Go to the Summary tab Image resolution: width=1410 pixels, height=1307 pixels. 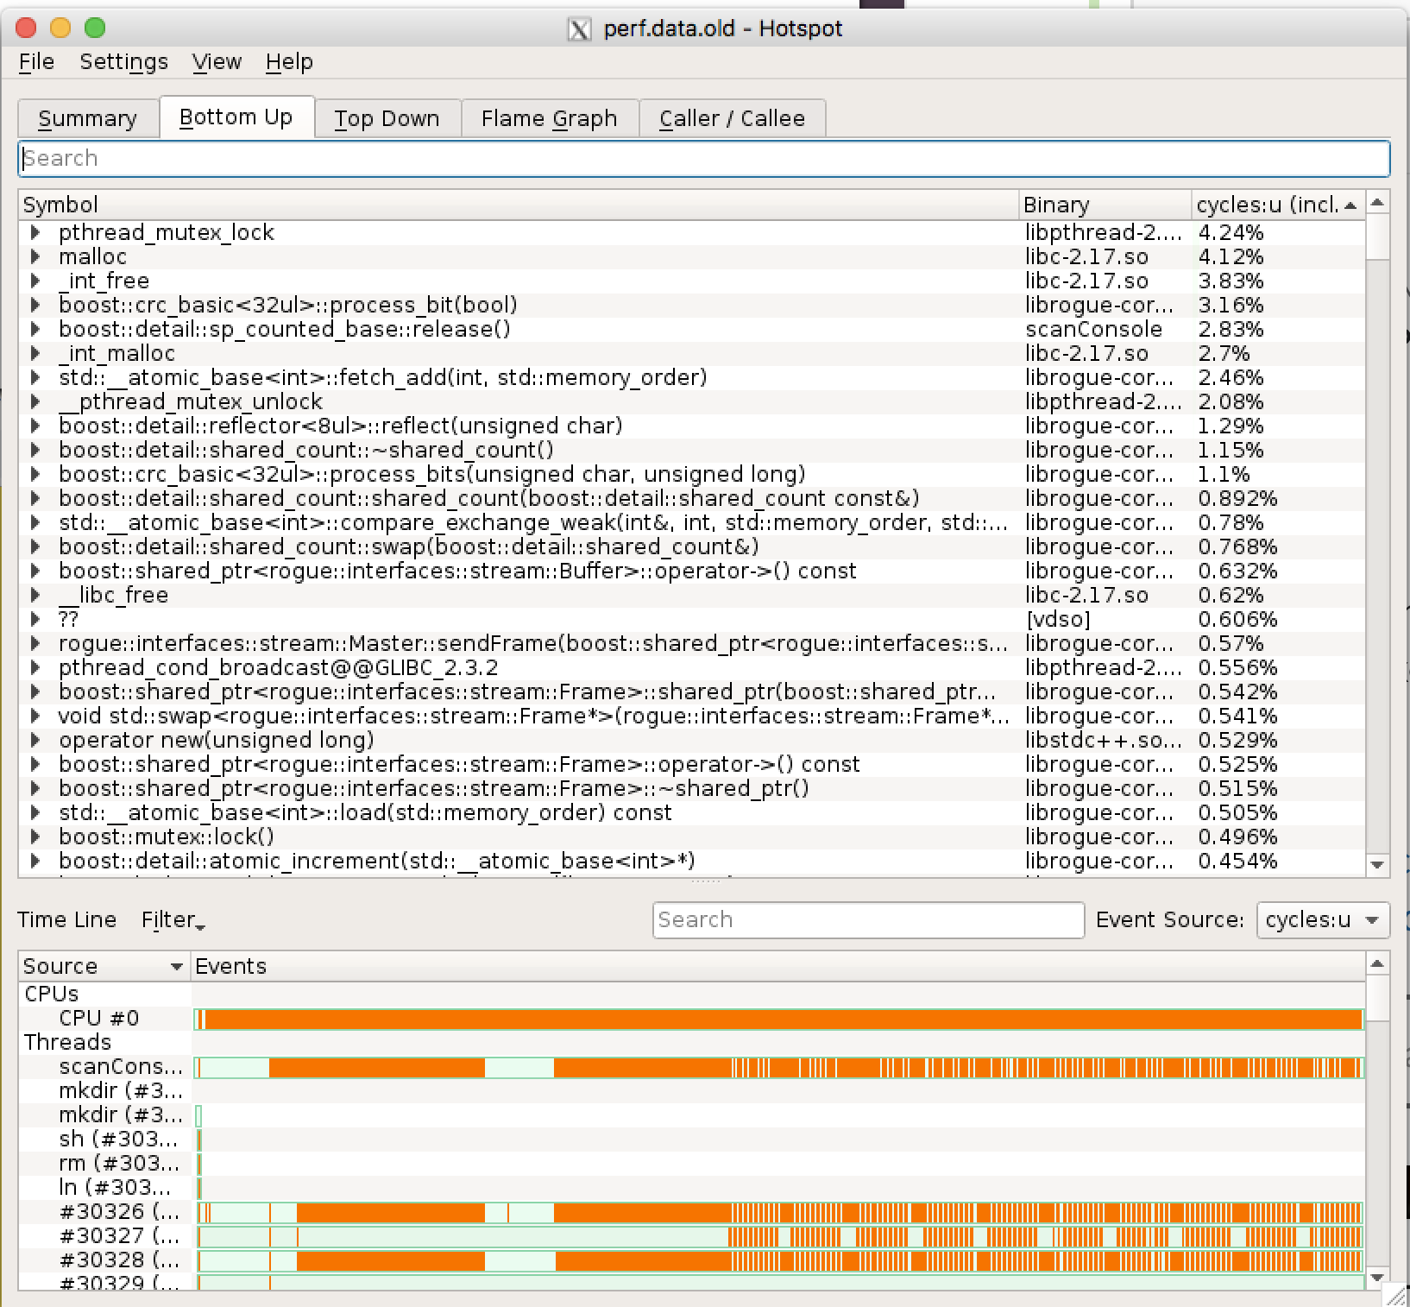coord(87,118)
